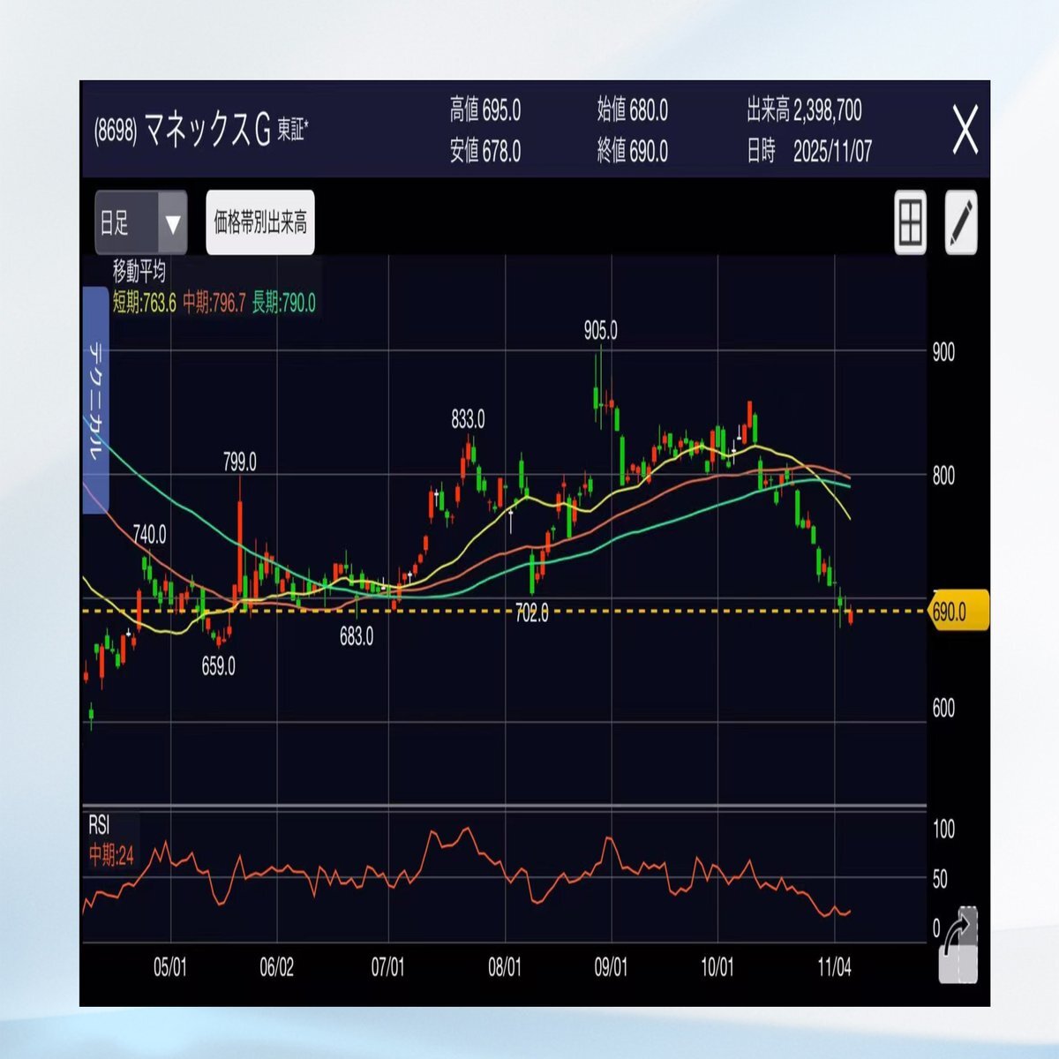The width and height of the screenshot is (1059, 1059).
Task: Click the 中期:796.7 moving average value
Action: pyautogui.click(x=214, y=303)
